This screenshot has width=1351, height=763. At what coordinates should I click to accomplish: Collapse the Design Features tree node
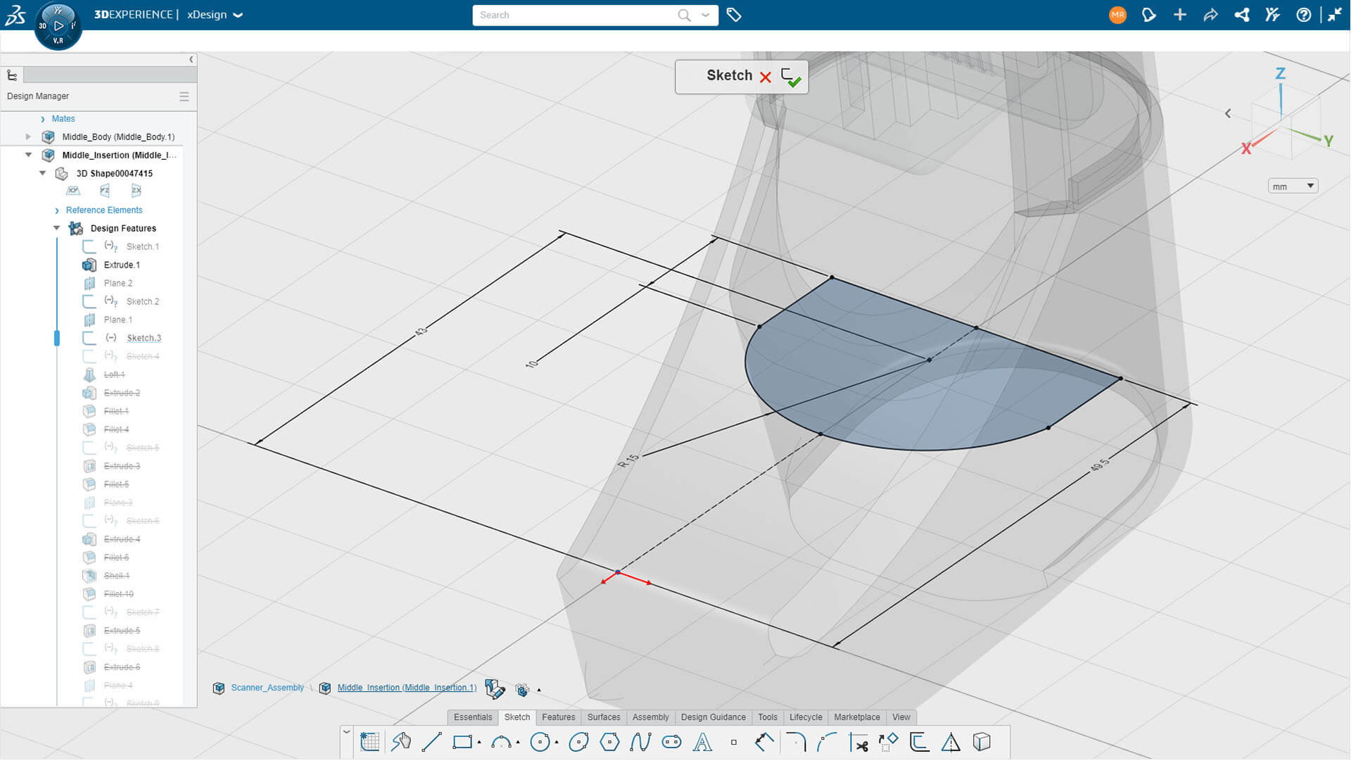click(x=57, y=228)
